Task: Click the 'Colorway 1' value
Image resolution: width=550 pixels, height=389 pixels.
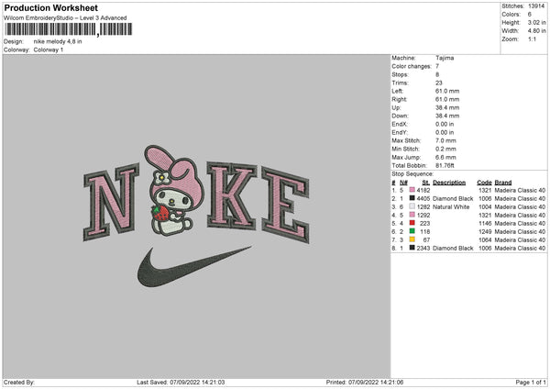Action: pyautogui.click(x=49, y=50)
